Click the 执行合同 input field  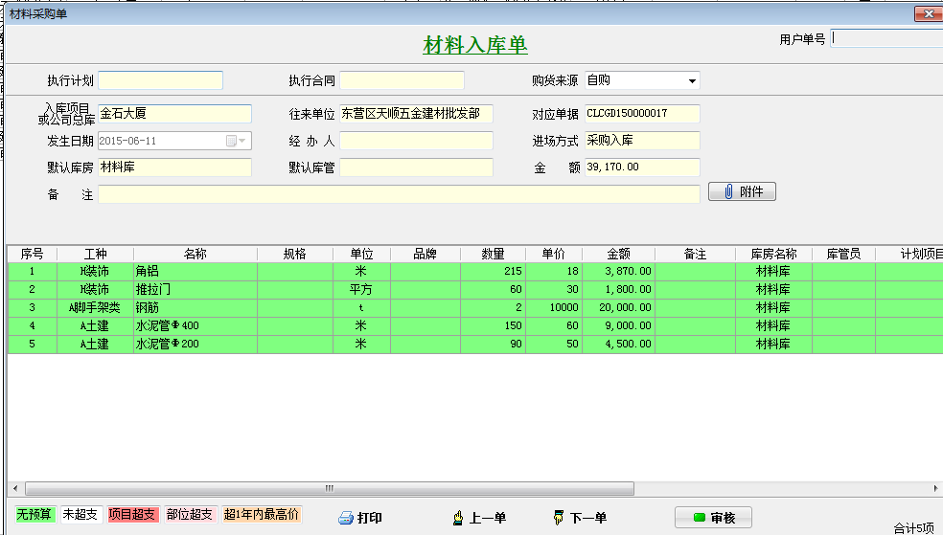point(402,80)
